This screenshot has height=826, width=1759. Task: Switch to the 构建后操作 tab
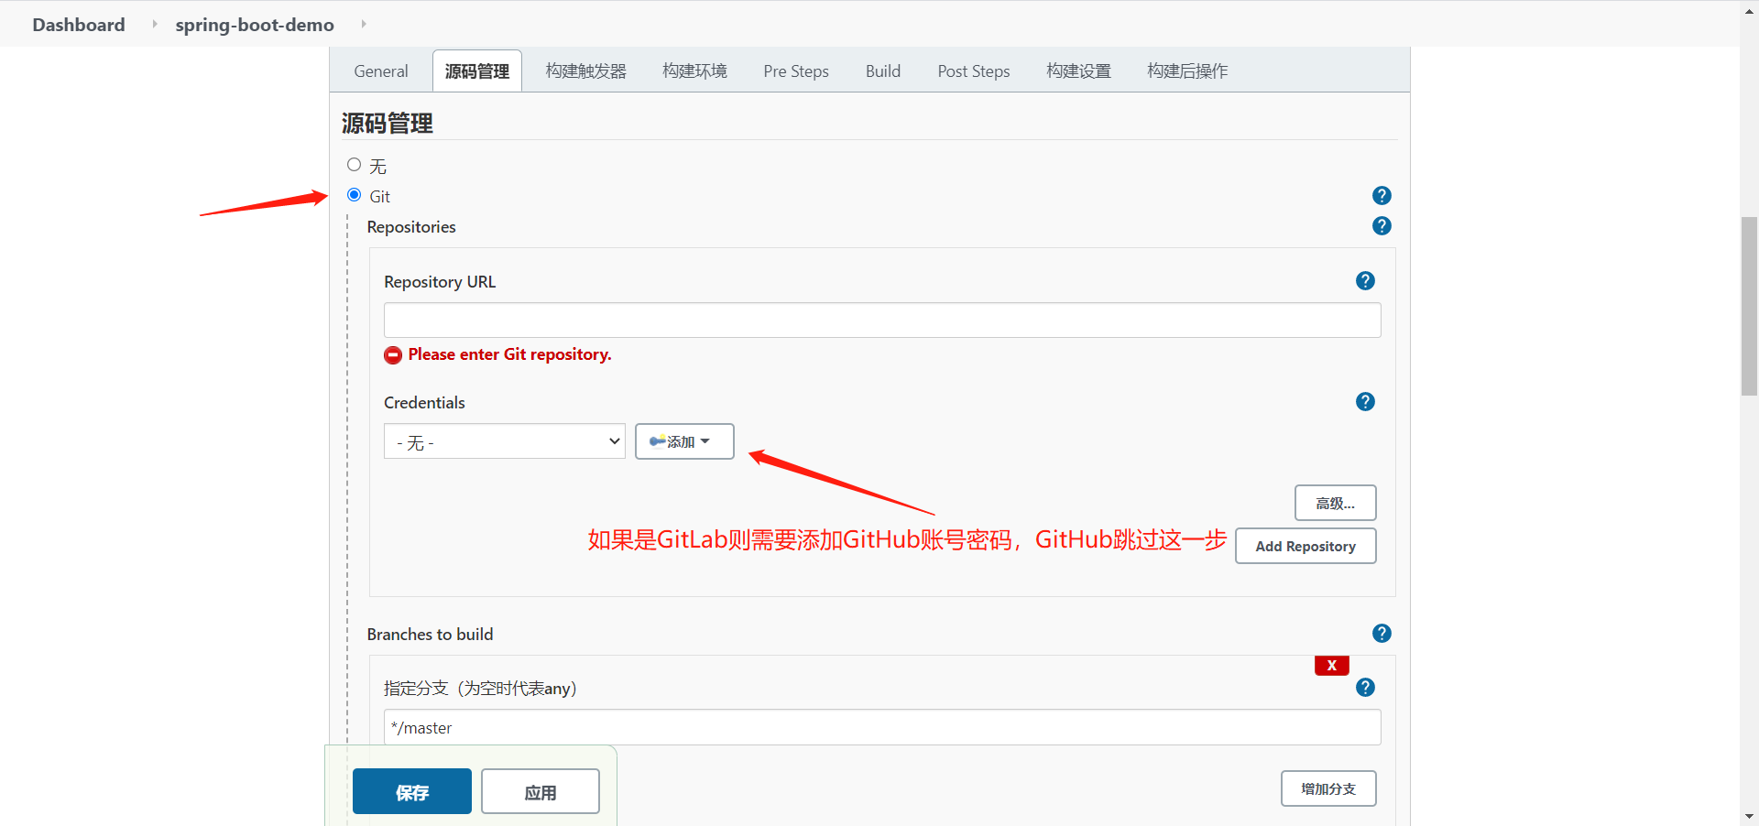click(x=1187, y=71)
